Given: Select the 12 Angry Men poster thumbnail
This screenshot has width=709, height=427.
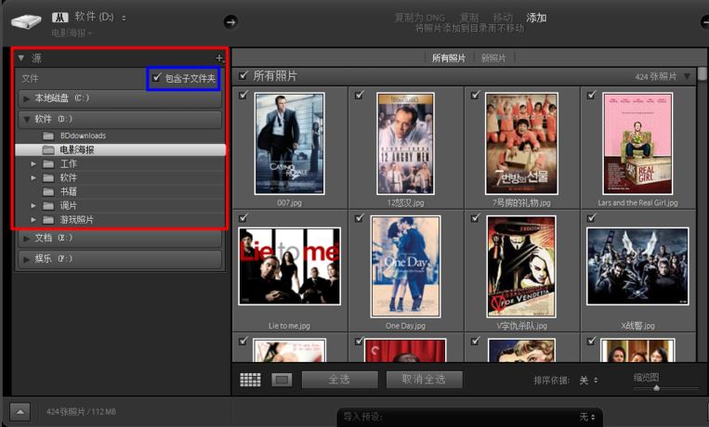Looking at the screenshot, I should pos(405,144).
